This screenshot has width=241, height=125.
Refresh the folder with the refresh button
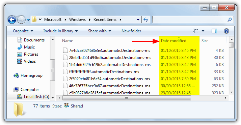146,20
